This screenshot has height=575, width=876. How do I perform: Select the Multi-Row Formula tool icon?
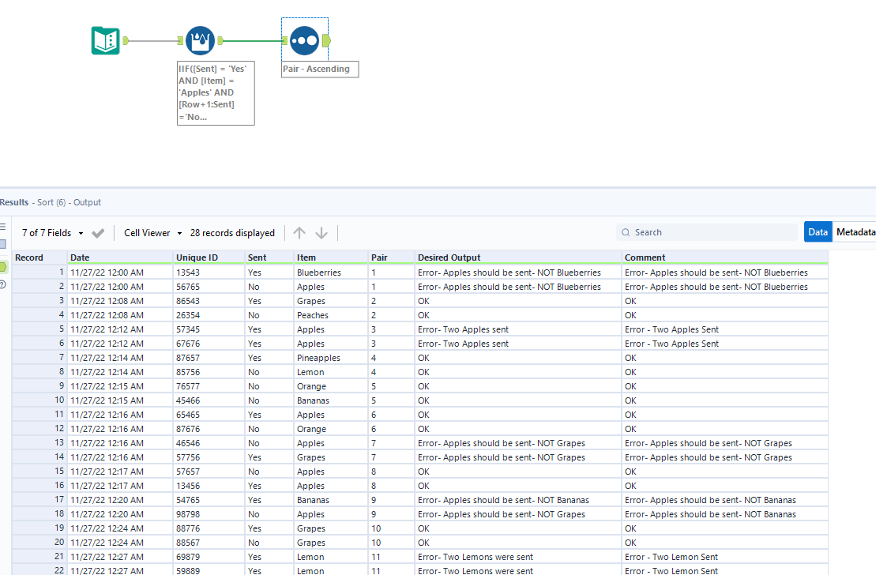click(200, 39)
